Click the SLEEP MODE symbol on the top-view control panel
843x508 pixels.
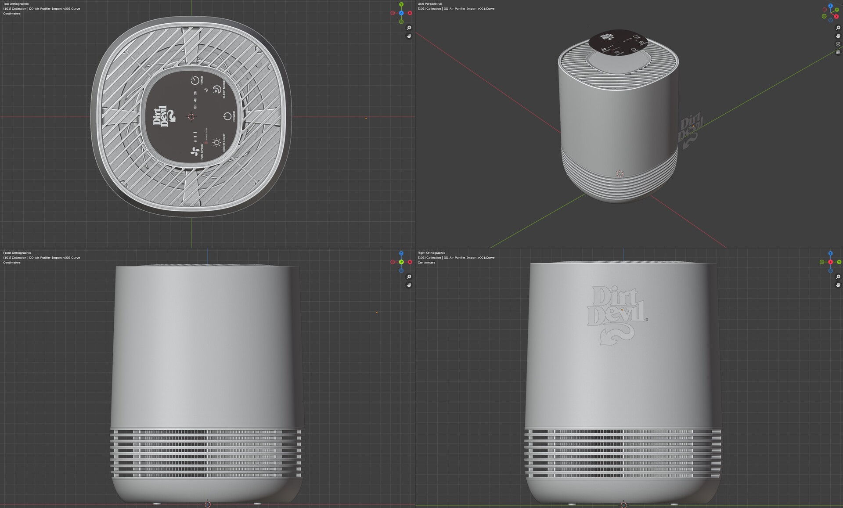click(216, 90)
